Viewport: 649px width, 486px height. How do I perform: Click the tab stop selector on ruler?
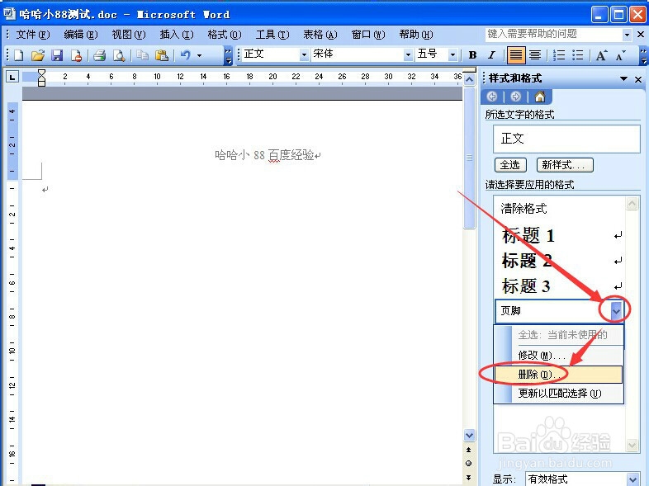(12, 77)
